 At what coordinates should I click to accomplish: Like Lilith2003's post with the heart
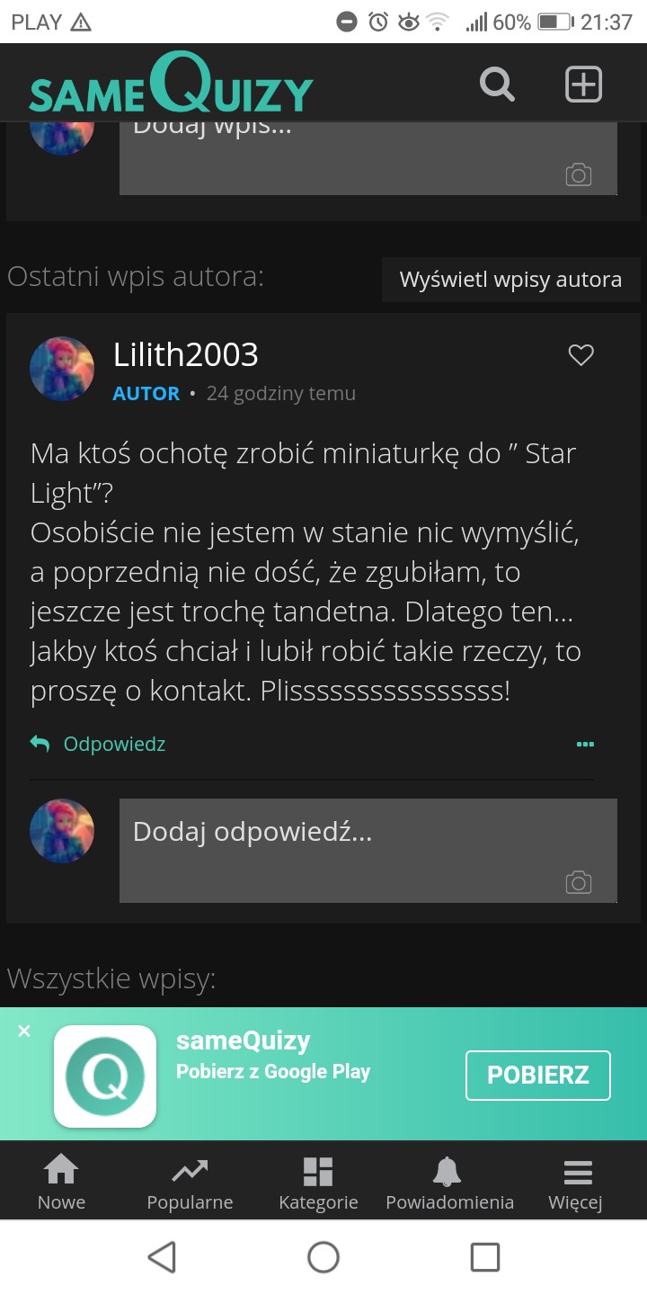[581, 356]
